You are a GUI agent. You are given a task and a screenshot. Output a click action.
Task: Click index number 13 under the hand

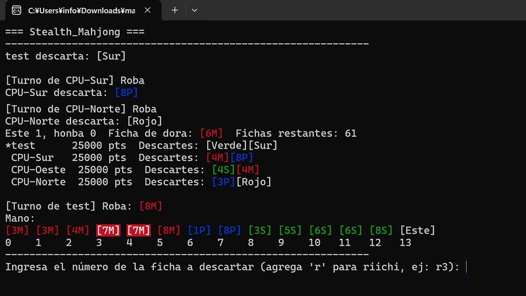coord(406,243)
